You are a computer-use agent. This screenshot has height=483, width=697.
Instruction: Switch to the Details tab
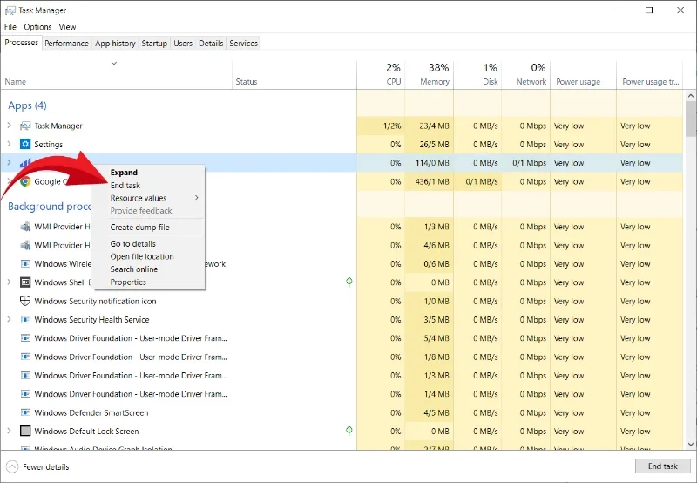click(x=211, y=43)
